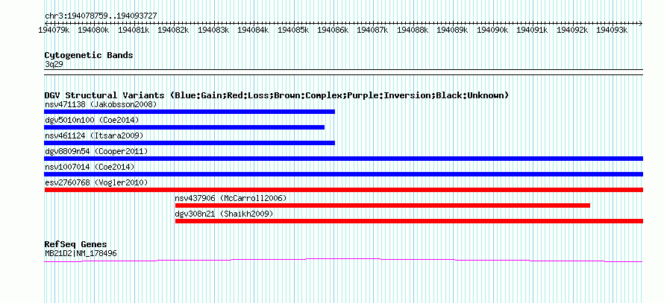The width and height of the screenshot is (664, 303).
Task: Click the dgv308n21 (Shaikh2009) red bar
Action: coord(409,221)
